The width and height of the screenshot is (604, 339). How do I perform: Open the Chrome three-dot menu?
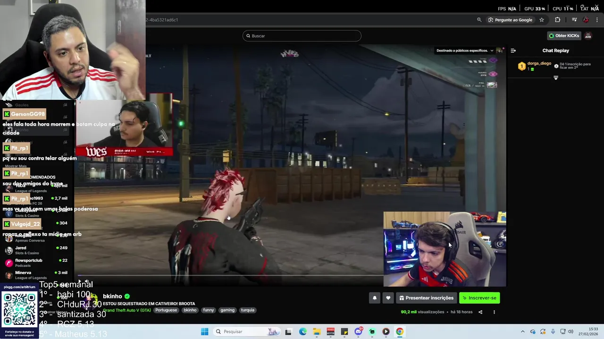coord(597,20)
